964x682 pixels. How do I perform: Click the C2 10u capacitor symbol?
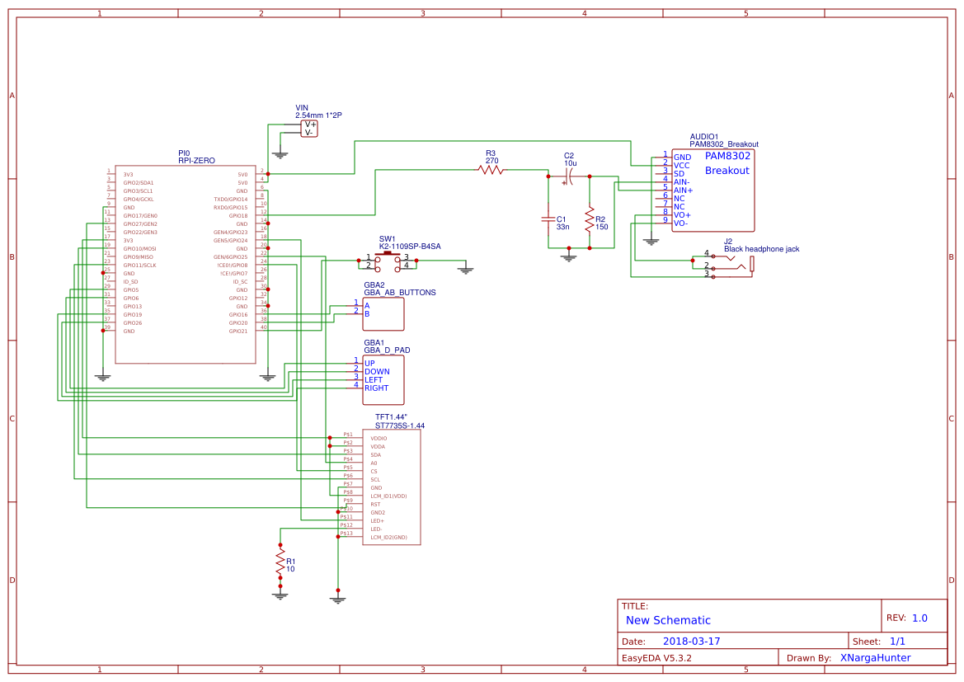(569, 176)
